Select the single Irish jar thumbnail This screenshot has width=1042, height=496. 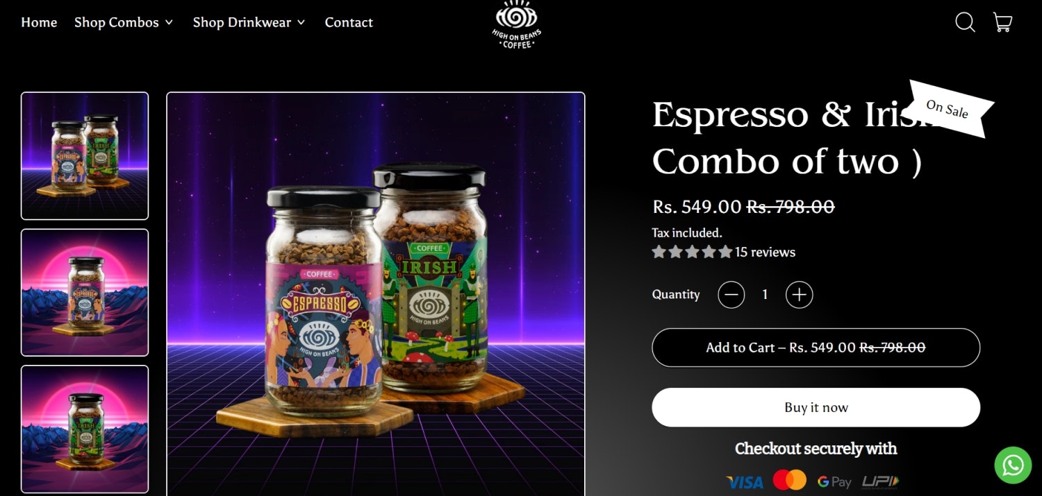click(85, 429)
